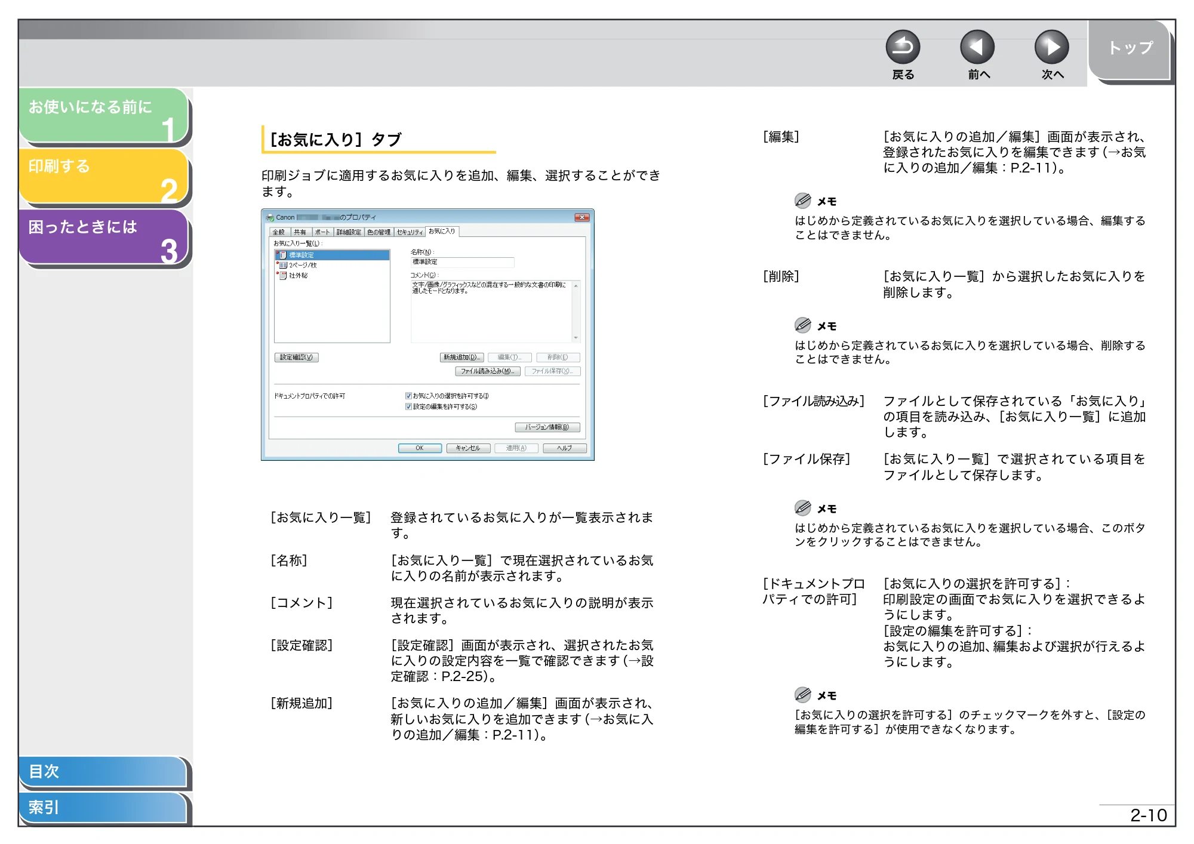Click the comment box scroll-down arrow
This screenshot has height=844, width=1194.
pyautogui.click(x=576, y=338)
